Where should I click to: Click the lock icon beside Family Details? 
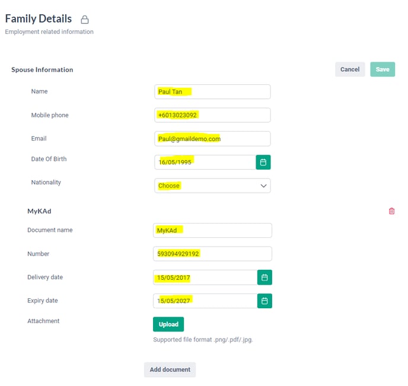pos(85,20)
